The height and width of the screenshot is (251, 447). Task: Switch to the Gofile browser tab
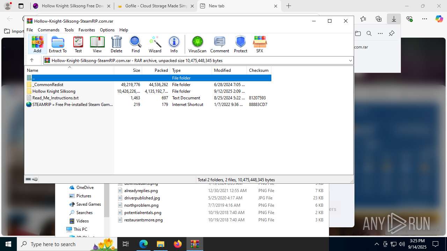155,6
